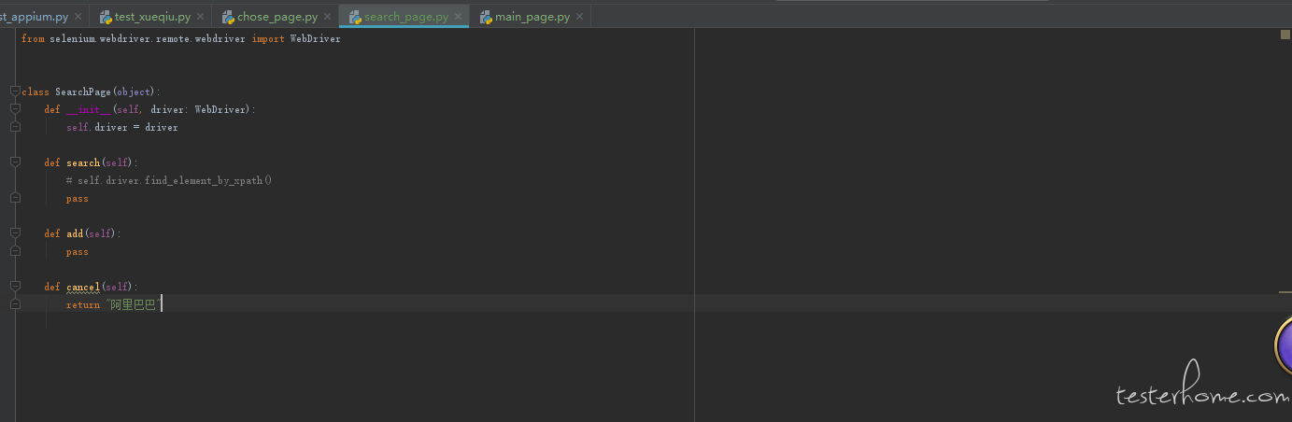
Task: Click 'selenium.webdriver.remote.webdriver' module path
Action: point(148,39)
